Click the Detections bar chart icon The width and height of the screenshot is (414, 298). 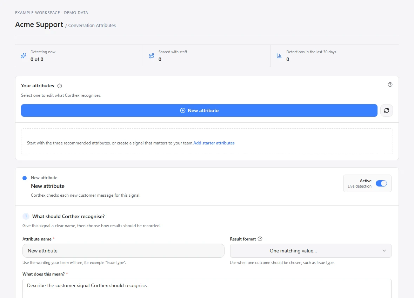[x=279, y=56]
